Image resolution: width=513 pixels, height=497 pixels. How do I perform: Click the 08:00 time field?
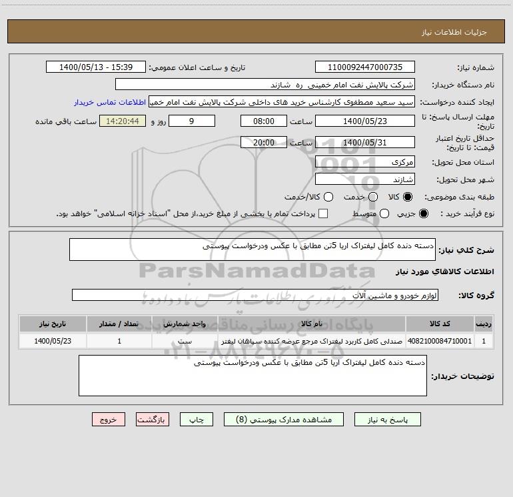(264, 121)
